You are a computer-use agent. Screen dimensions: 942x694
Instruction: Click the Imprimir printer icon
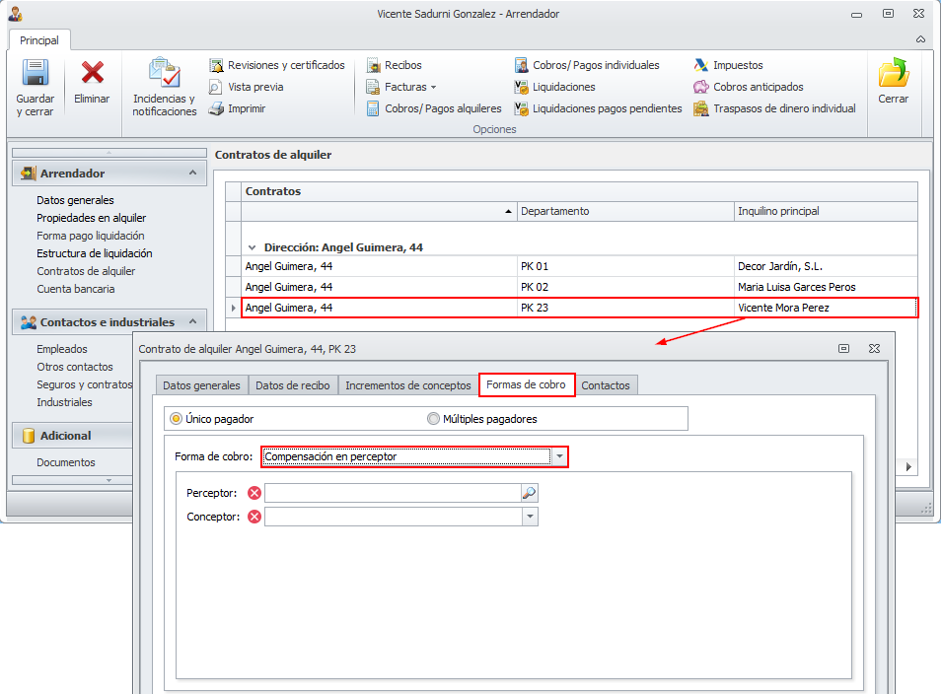click(216, 108)
